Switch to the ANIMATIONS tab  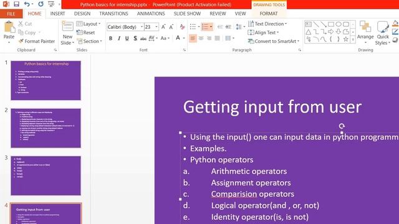click(x=151, y=14)
